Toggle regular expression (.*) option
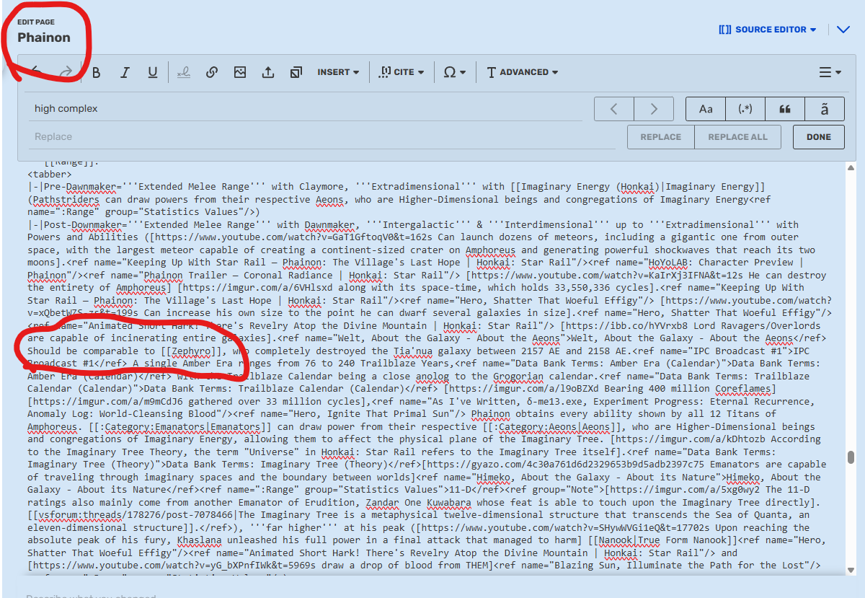Image resolution: width=865 pixels, height=598 pixels. point(745,109)
